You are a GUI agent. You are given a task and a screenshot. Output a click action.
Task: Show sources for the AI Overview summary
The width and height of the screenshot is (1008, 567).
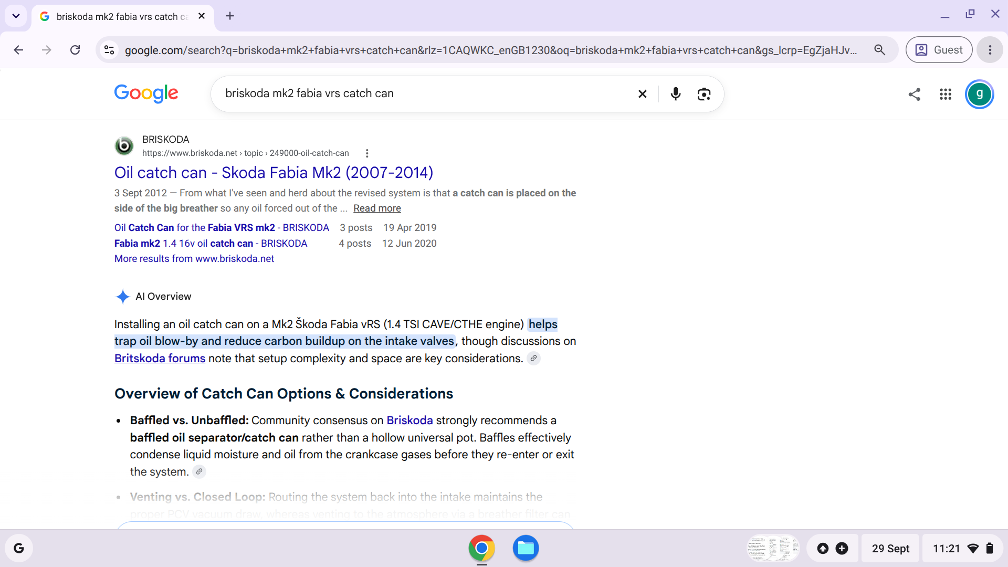pos(533,359)
